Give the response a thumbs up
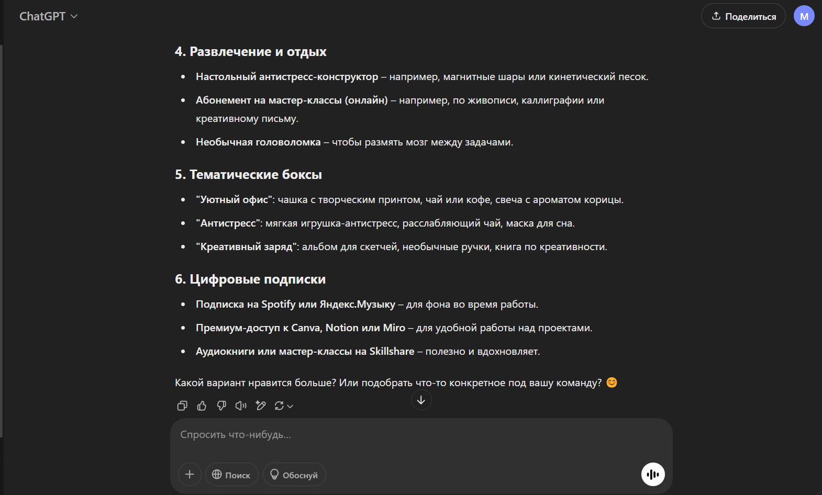 click(x=202, y=406)
